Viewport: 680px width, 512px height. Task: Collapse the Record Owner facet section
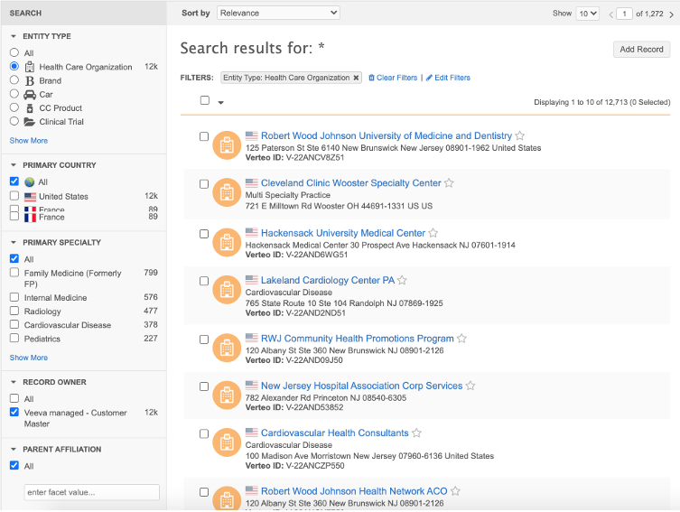click(x=14, y=382)
